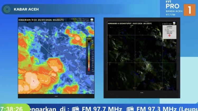The width and height of the screenshot is (198, 111).
Task: Click the Asap legend square swatch
Action: coord(165,30)
